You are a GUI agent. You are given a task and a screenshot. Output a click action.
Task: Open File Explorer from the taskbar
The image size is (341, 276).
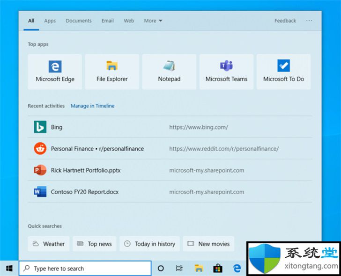[199, 269]
